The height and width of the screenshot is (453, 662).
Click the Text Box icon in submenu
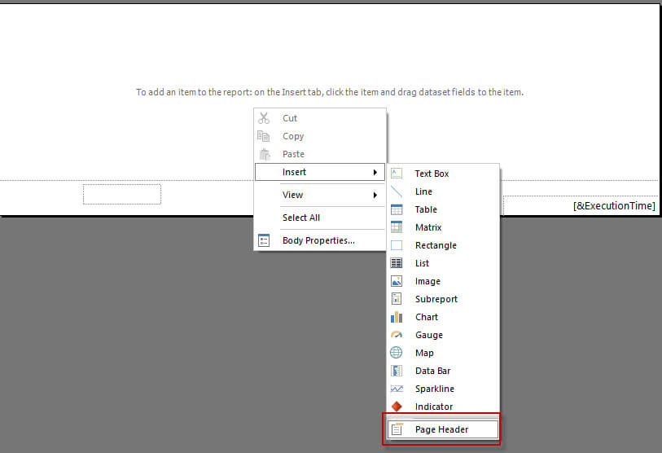[397, 174]
